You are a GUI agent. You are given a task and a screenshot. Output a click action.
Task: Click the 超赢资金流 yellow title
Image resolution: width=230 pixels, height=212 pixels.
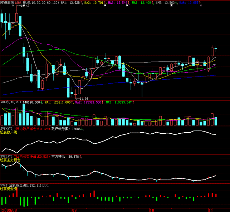pyautogui.click(x=10, y=189)
